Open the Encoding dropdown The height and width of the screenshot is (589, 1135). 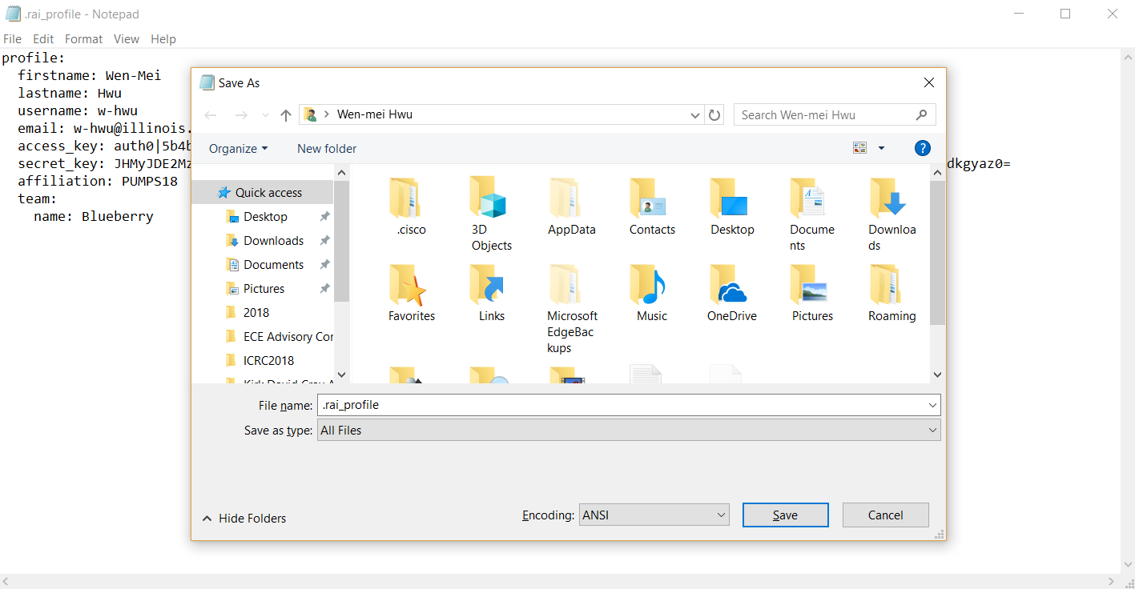pyautogui.click(x=654, y=515)
